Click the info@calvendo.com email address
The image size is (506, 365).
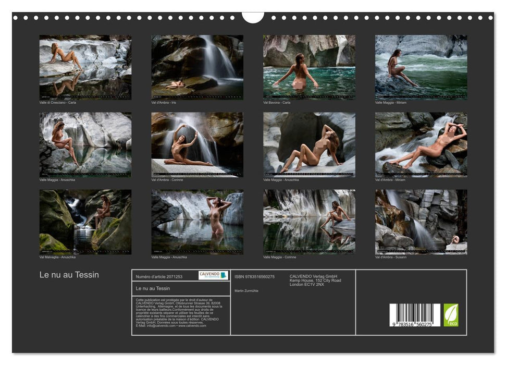pos(161,325)
